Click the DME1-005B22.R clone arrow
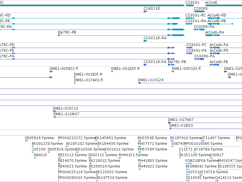The image size is (242, 182). (x=51, y=72)
